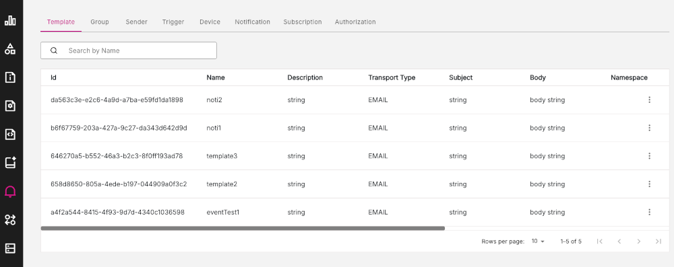Open row actions menu for eventTest1

649,212
